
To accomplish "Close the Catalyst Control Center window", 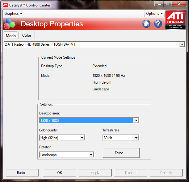I will pyautogui.click(x=179, y=4).
